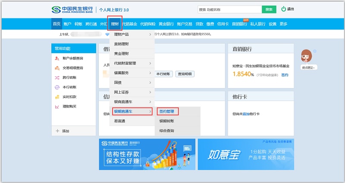Expand the 理财产品 submenu arrow
This screenshot has width=345, height=183.
pyautogui.click(x=150, y=34)
